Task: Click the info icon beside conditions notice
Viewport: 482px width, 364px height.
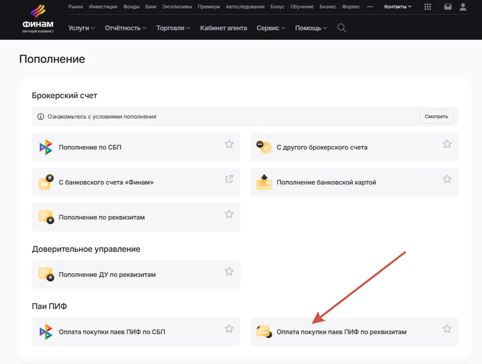Action: click(x=41, y=117)
